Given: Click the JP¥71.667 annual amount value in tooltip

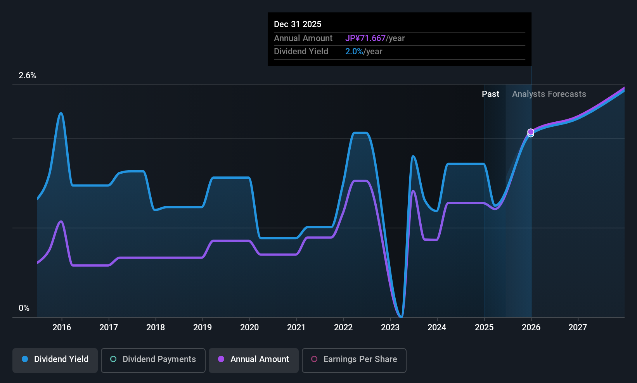Looking at the screenshot, I should [x=365, y=38].
